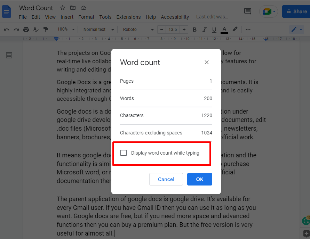Open the Format menu
Image resolution: width=310 pixels, height=239 pixels.
coord(86,17)
